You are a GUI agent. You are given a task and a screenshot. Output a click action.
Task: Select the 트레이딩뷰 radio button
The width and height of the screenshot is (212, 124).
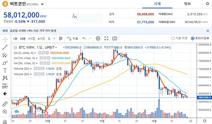[x=193, y=38]
